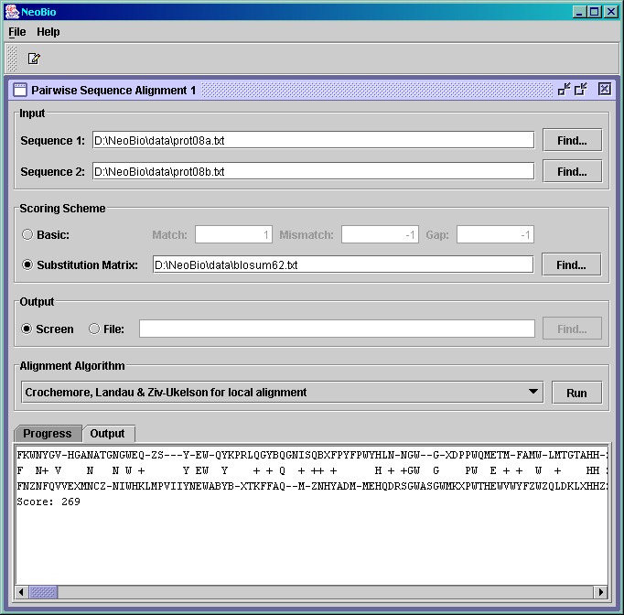The width and height of the screenshot is (624, 615).
Task: Click the Sequence 2 file path field
Action: [313, 171]
